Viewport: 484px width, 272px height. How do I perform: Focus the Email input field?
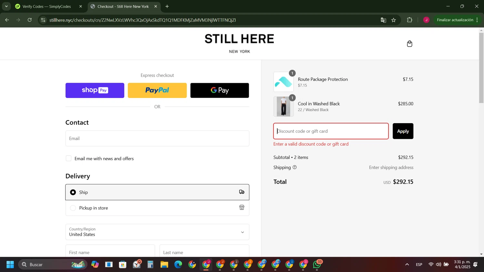pos(157,138)
